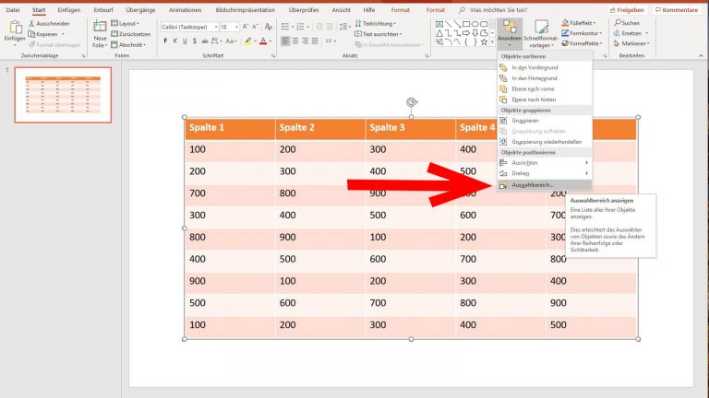Open the font size dropdown
Viewport: 709px width, 398px height.
(x=236, y=27)
